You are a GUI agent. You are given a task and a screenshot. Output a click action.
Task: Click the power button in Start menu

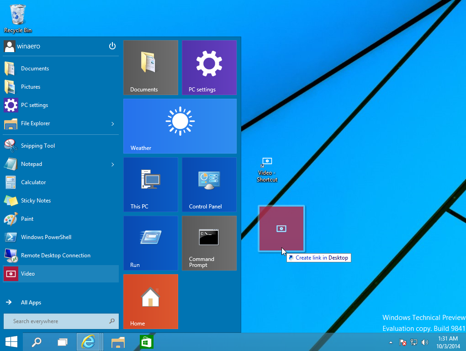112,46
